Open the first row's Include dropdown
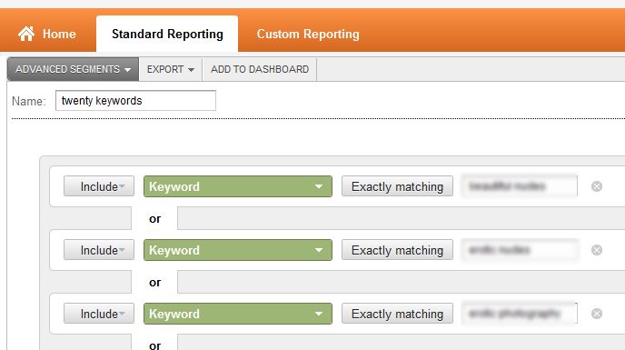 click(99, 186)
